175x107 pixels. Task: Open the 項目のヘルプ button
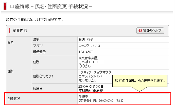coord(150,31)
